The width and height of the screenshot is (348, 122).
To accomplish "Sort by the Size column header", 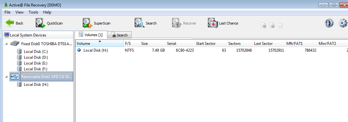I will tap(153, 44).
